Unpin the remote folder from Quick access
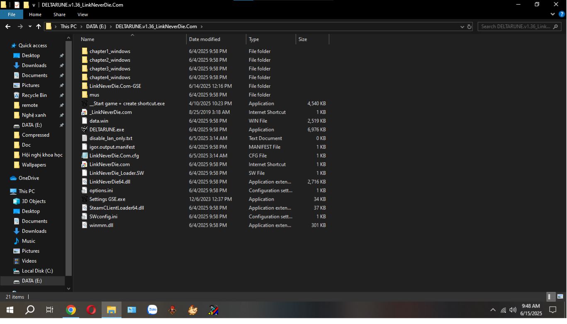The image size is (567, 324). click(x=61, y=105)
